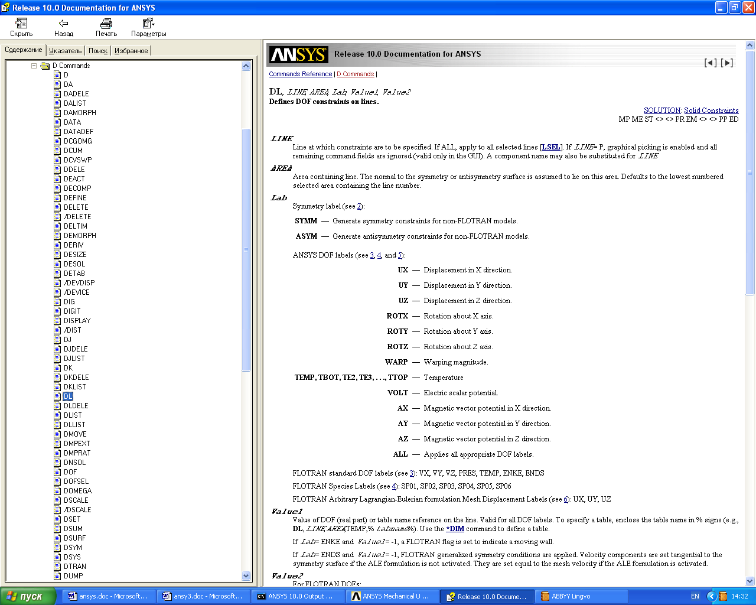Screen dimensions: 756x605
Task: Click the Print (Печать) toolbar icon
Action: [106, 23]
